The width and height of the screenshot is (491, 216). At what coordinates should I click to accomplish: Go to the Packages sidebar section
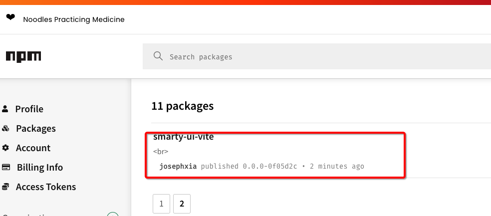[x=35, y=128]
